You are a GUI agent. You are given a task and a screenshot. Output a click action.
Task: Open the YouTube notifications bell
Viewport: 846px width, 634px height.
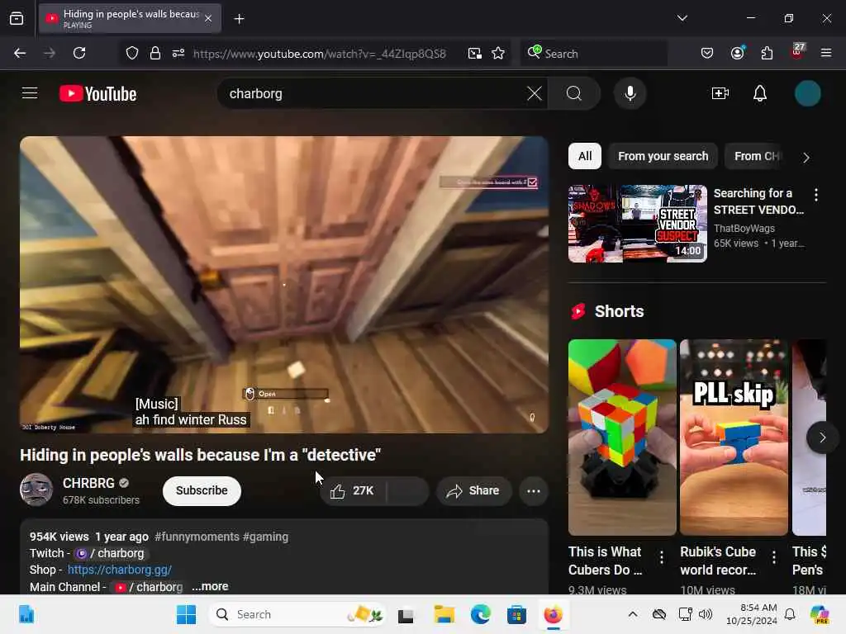(760, 93)
